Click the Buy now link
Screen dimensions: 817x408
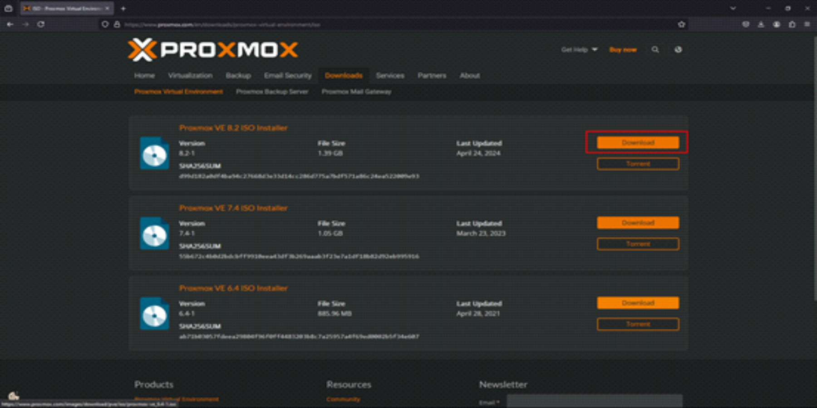pyautogui.click(x=623, y=49)
